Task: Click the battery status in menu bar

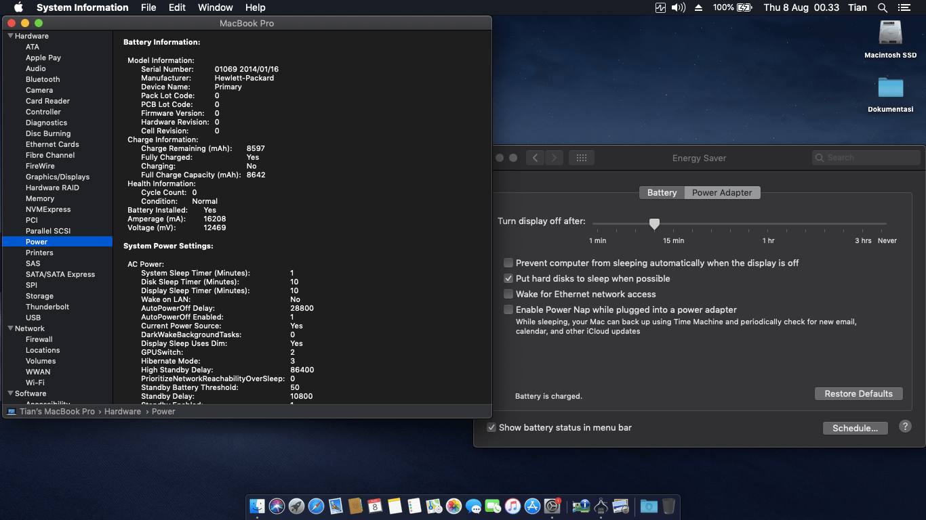Action: click(733, 7)
